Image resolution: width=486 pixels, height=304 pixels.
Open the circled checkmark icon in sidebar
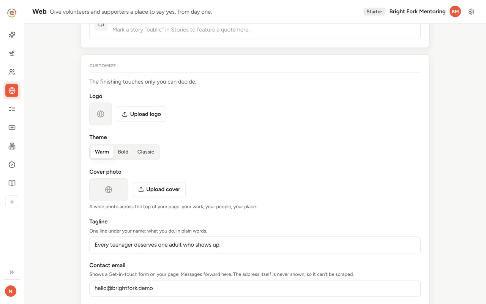(x=12, y=165)
